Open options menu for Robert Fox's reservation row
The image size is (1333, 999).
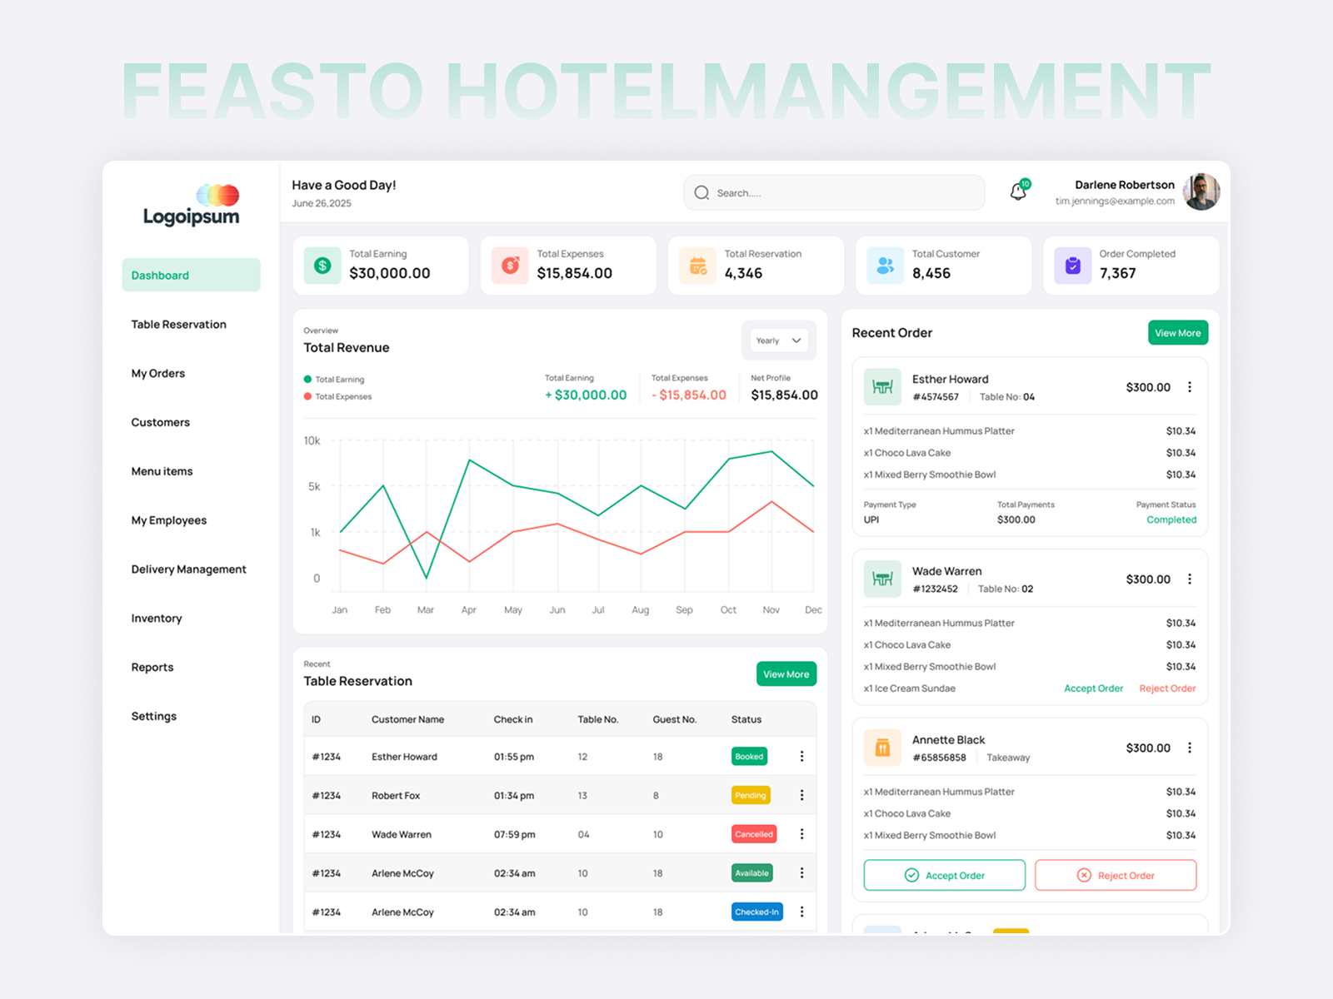click(x=801, y=795)
